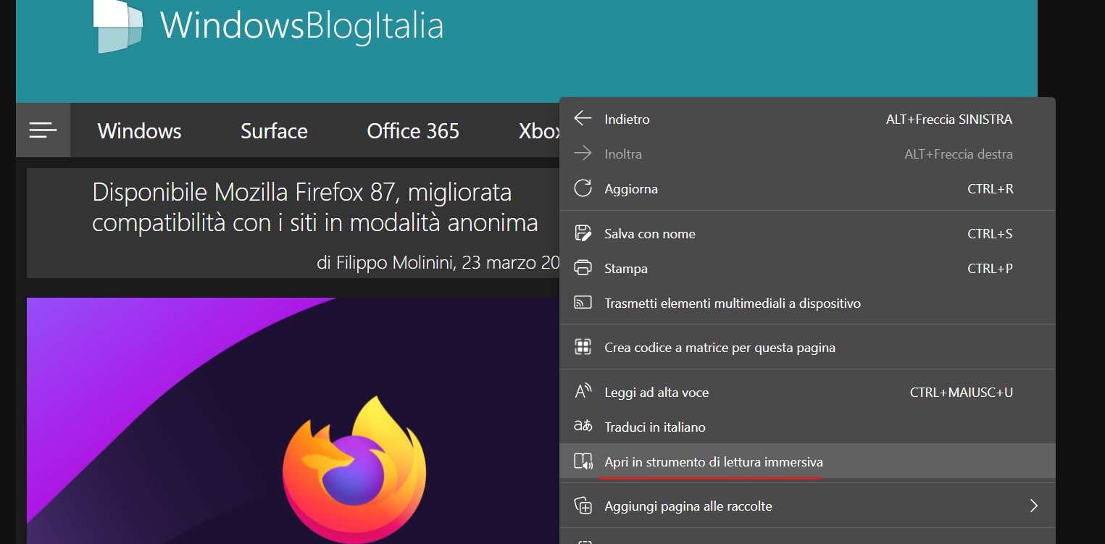This screenshot has width=1105, height=544.
Task: Click the back arrow icon beside Indietro
Action: pos(583,119)
